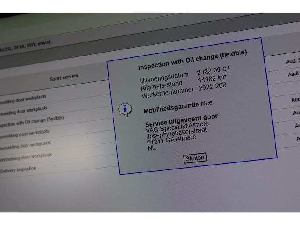The height and width of the screenshot is (225, 300).
Task: Click the blue info speech-bubble icon
Action: point(125,109)
